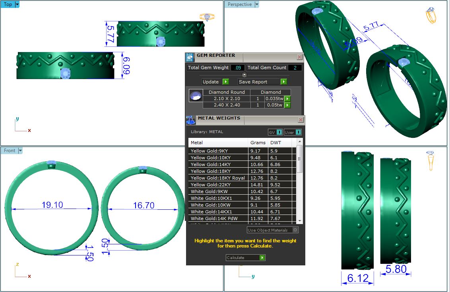Click the green arrow for 0.05tw gem row
Screen dimensions: 450x292
(x=287, y=105)
